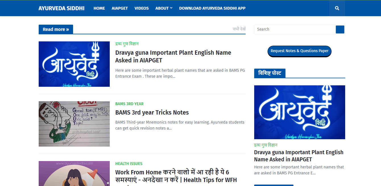
Task: Click the Read more section heading
Action: click(56, 29)
